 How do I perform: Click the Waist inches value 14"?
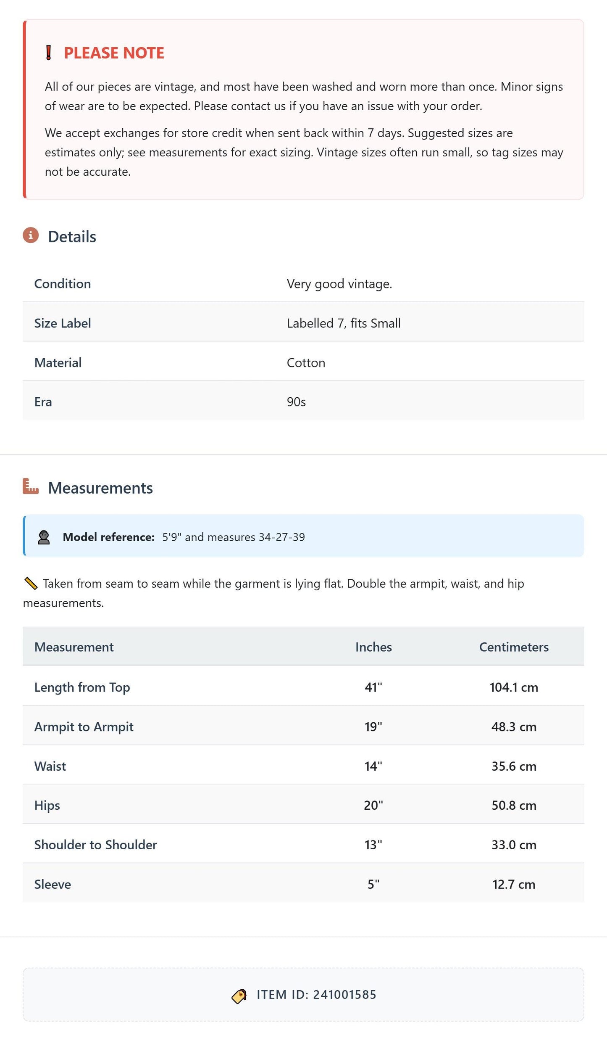(x=373, y=766)
